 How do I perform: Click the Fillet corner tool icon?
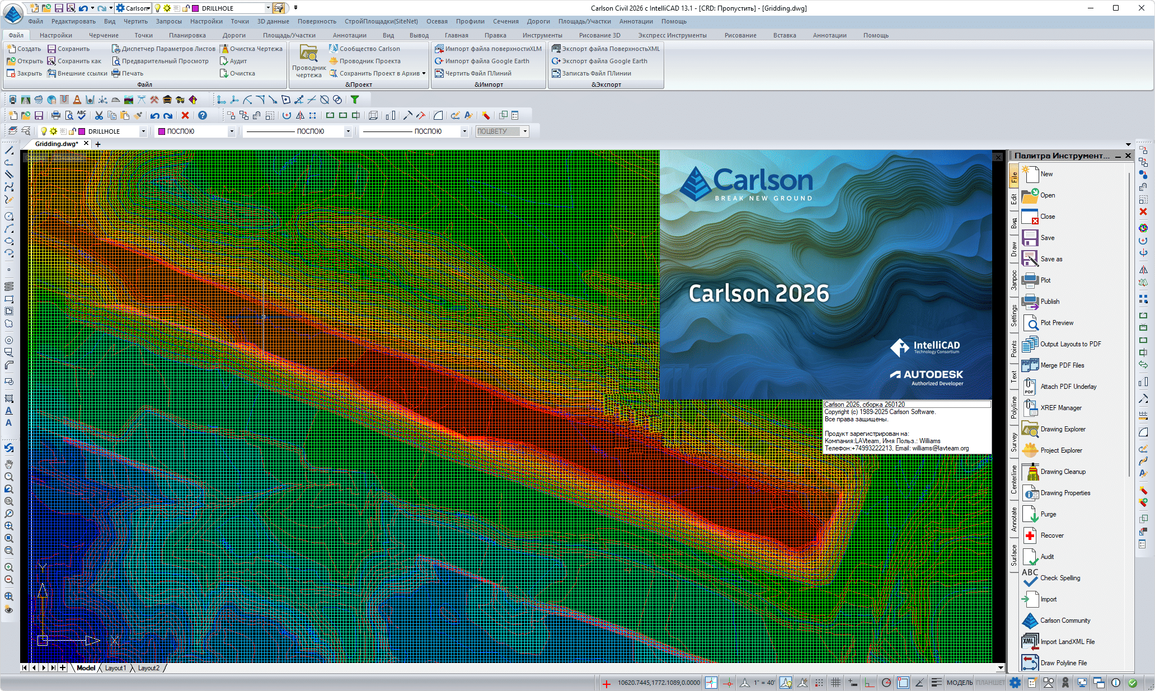438,115
